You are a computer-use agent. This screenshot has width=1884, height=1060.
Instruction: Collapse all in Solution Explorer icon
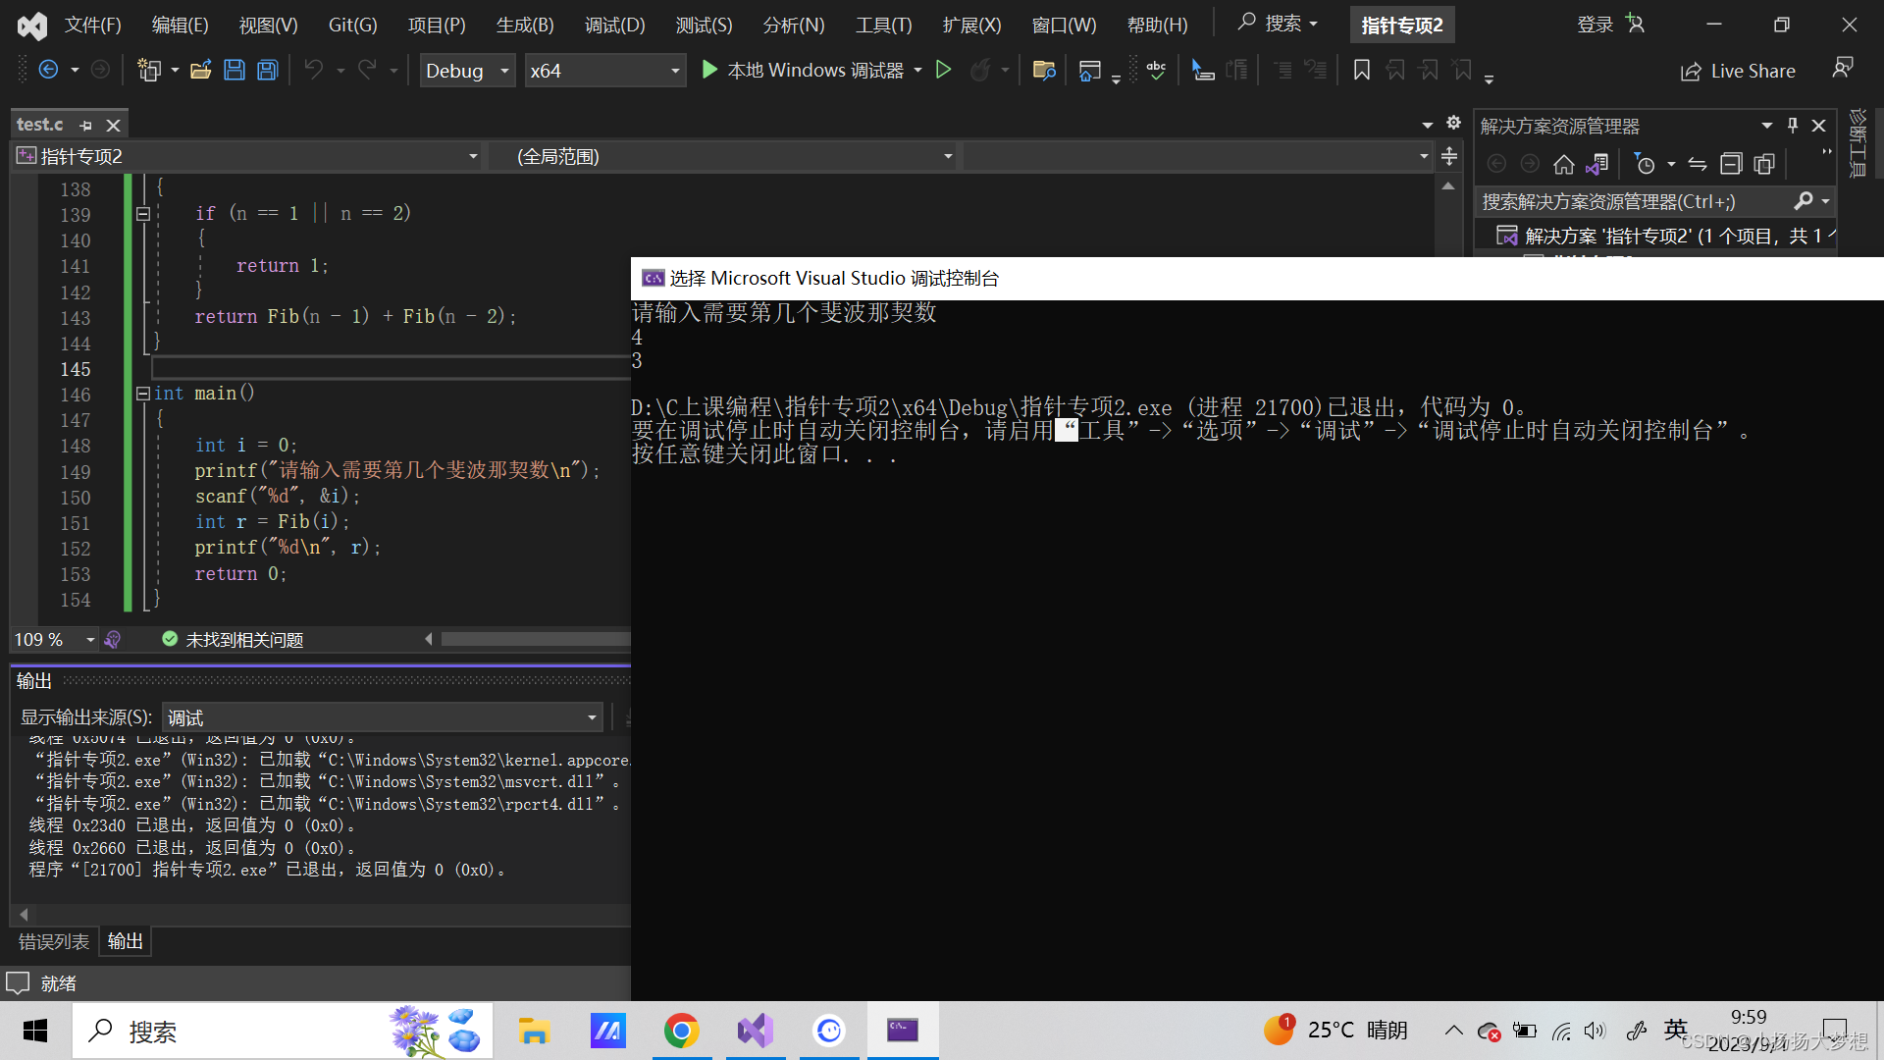tap(1731, 164)
